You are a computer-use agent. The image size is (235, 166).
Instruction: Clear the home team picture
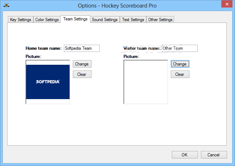tap(82, 74)
